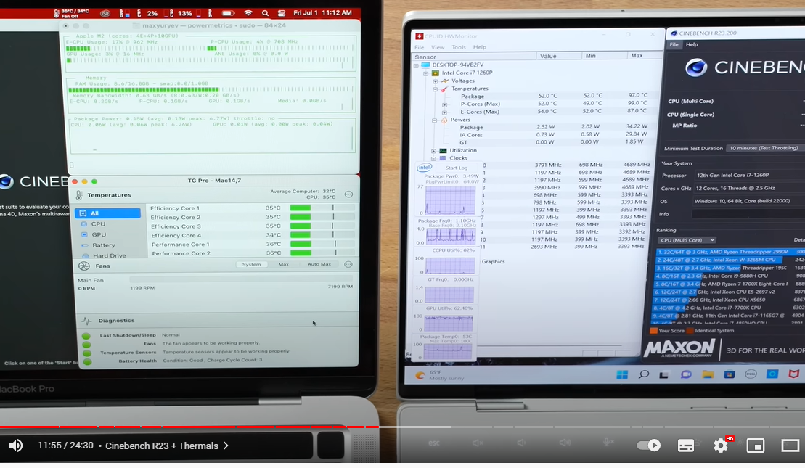Click Efficiency Core 1 temperature bar

(322, 208)
